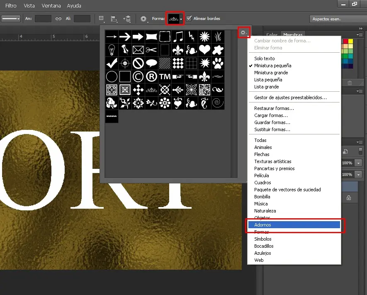This screenshot has width=367, height=295.
Task: Uncheck the Alinear bordes checkbox
Action: [x=189, y=18]
